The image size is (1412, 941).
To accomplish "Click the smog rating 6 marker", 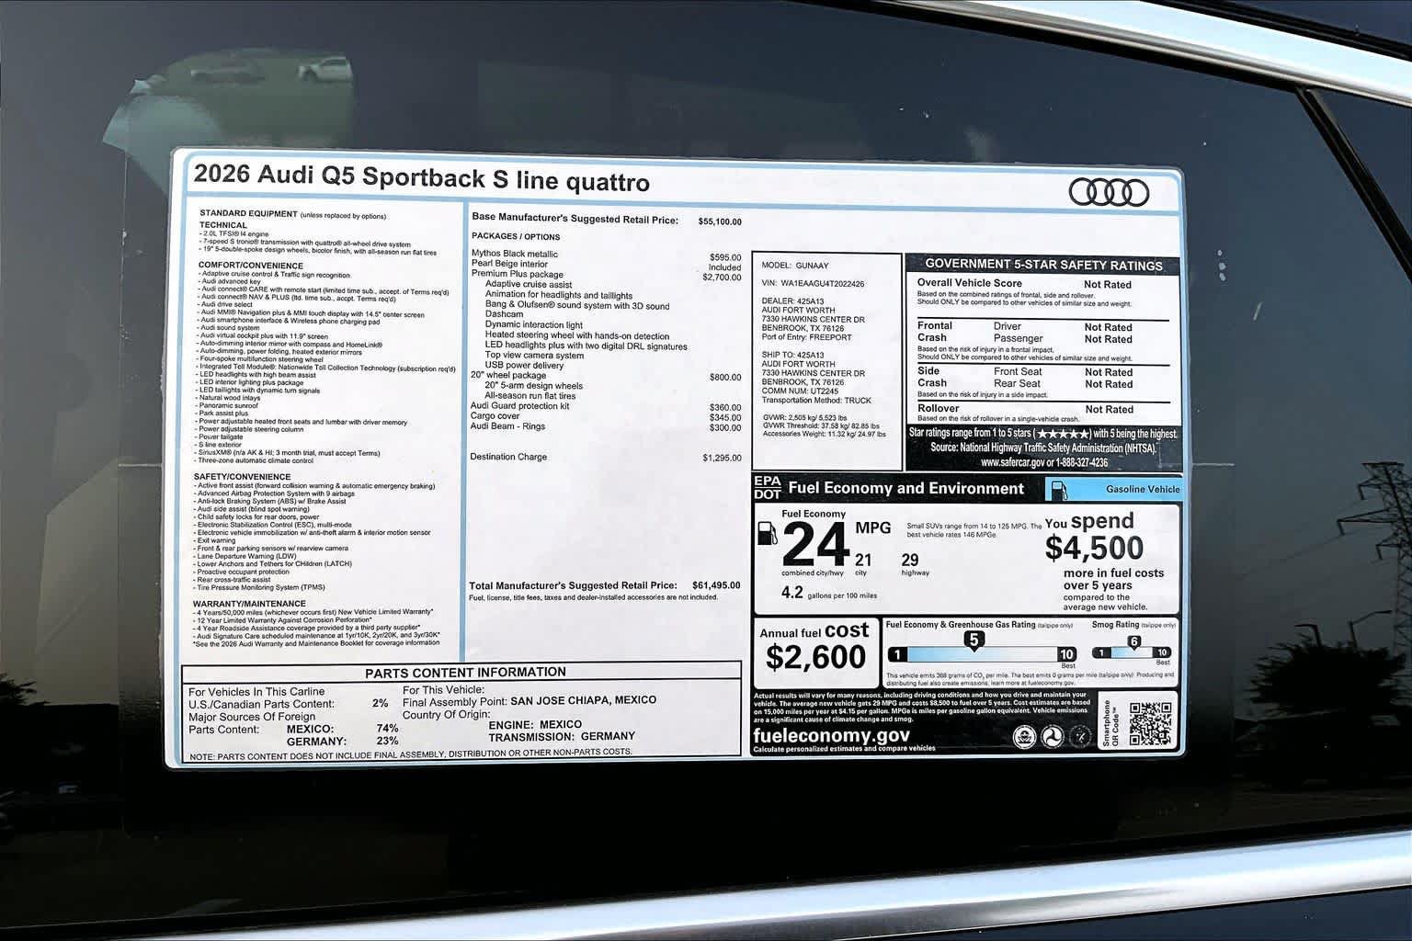I will [1134, 641].
